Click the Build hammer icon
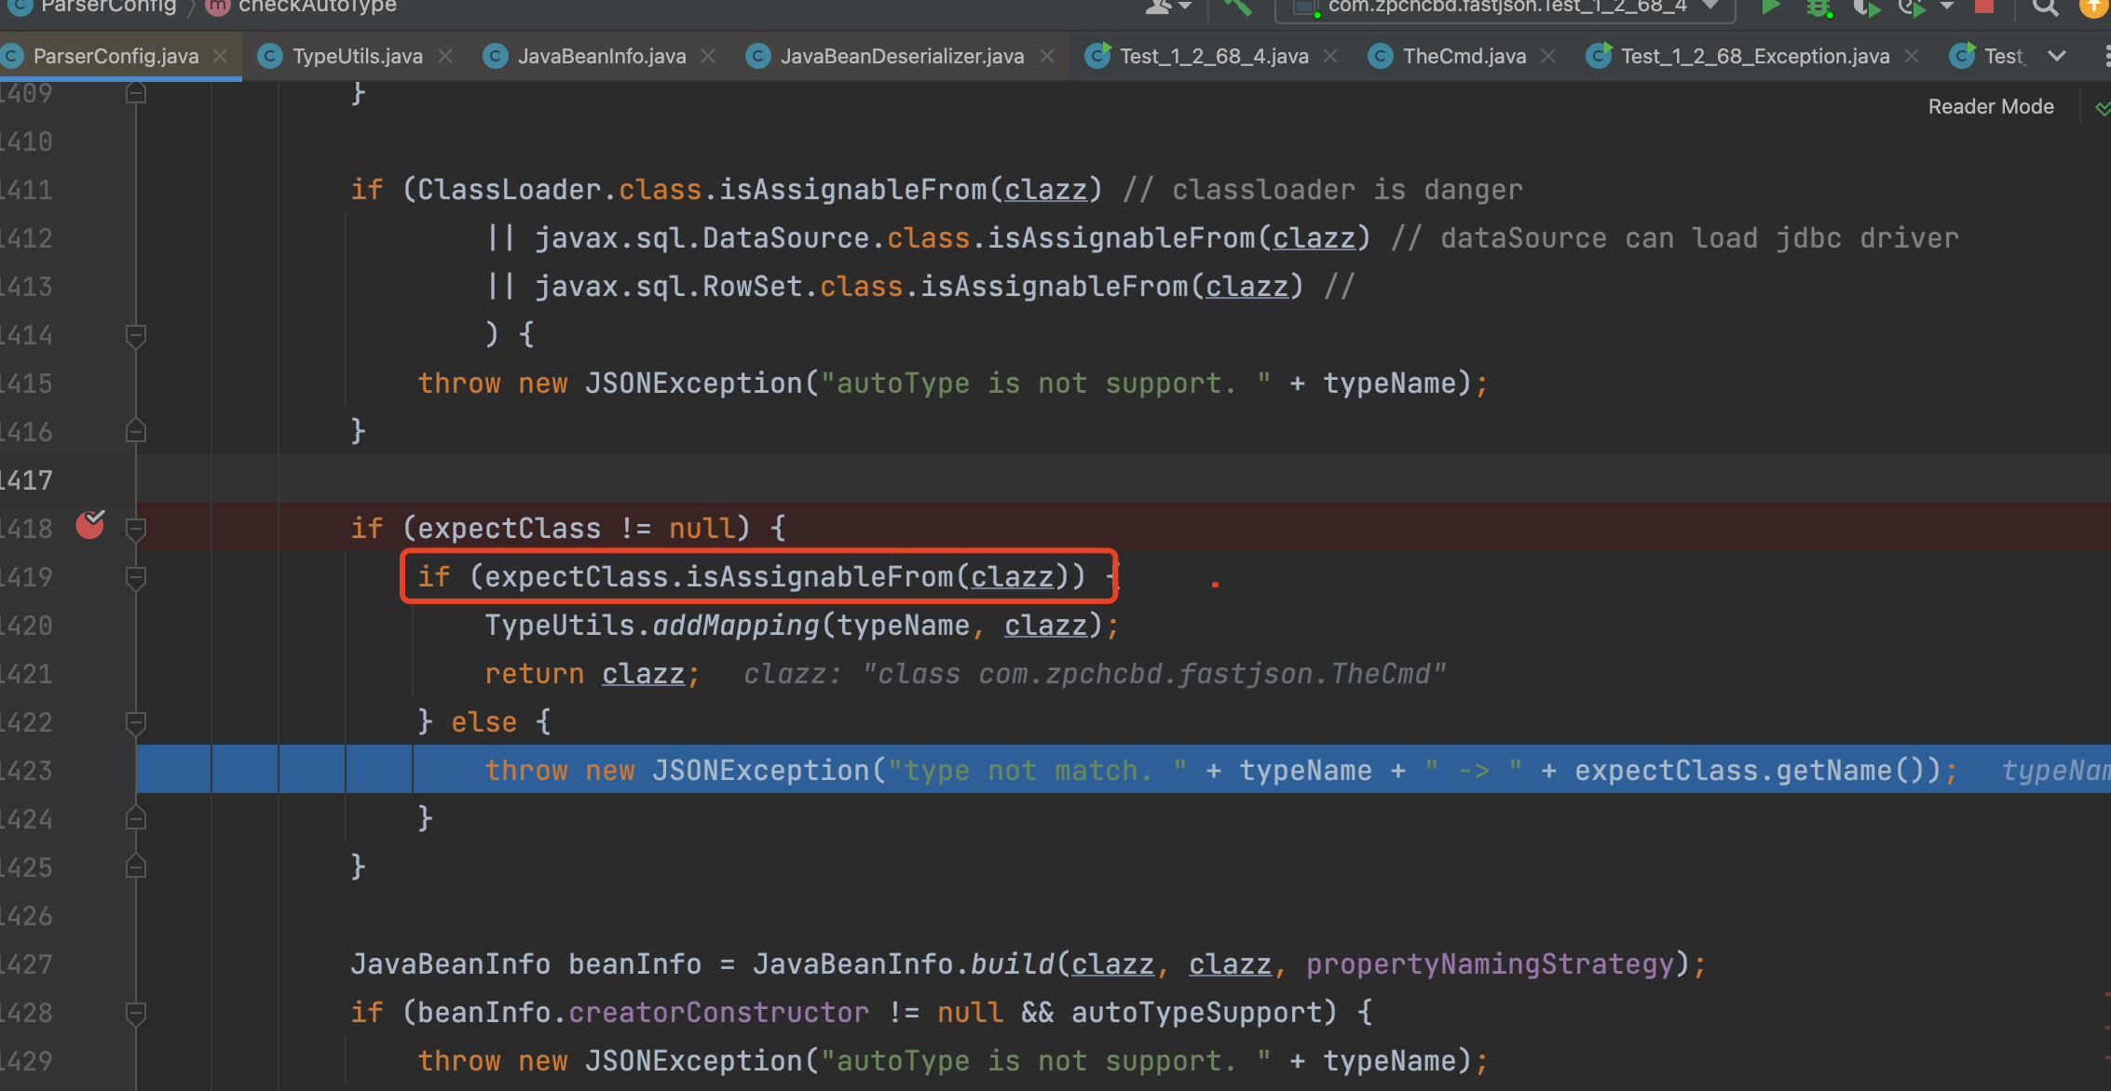This screenshot has height=1091, width=2111. (x=1238, y=7)
